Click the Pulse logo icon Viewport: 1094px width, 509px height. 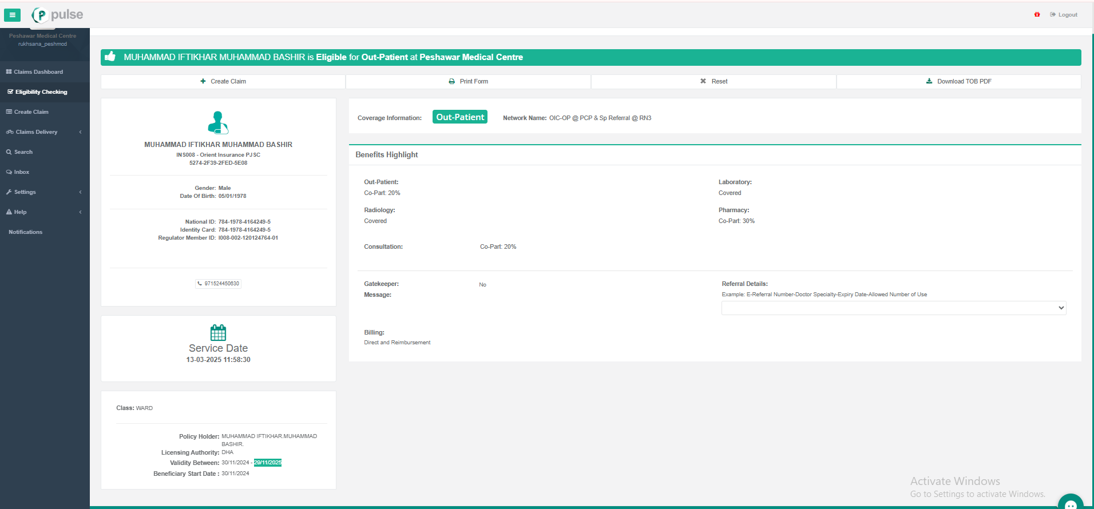click(40, 15)
